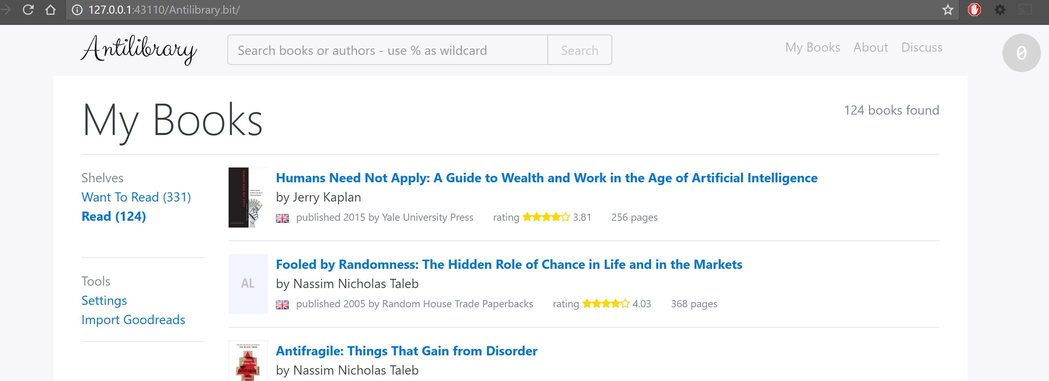Viewport: 1049px width, 381px height.
Task: Click the UK flag under Humans Need Not Apply
Action: (282, 218)
